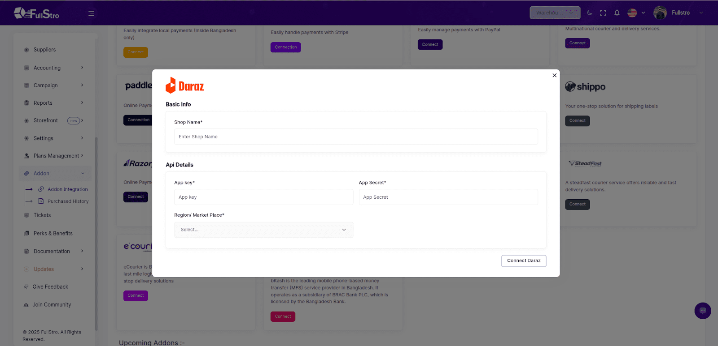Screen dimensions: 718x346
Task: Click the FullStro logo
Action: point(36,13)
